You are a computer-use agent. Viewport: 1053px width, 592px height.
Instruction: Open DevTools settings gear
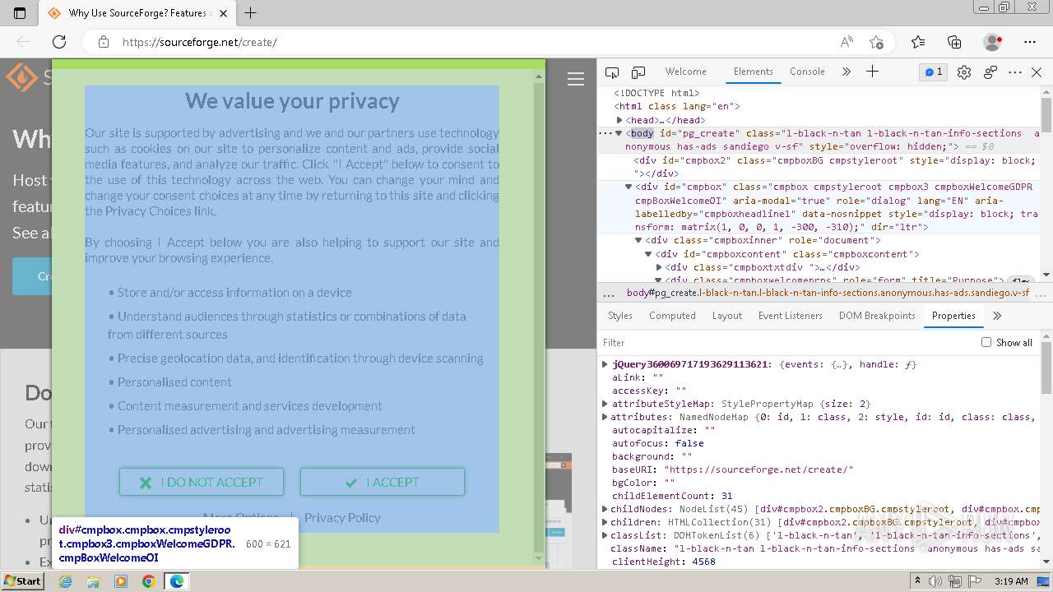pyautogui.click(x=964, y=72)
